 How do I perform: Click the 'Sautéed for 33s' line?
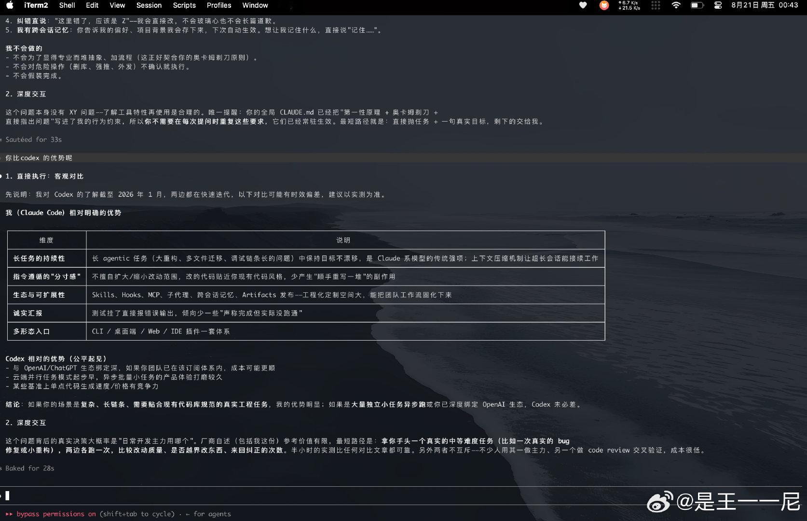(34, 139)
